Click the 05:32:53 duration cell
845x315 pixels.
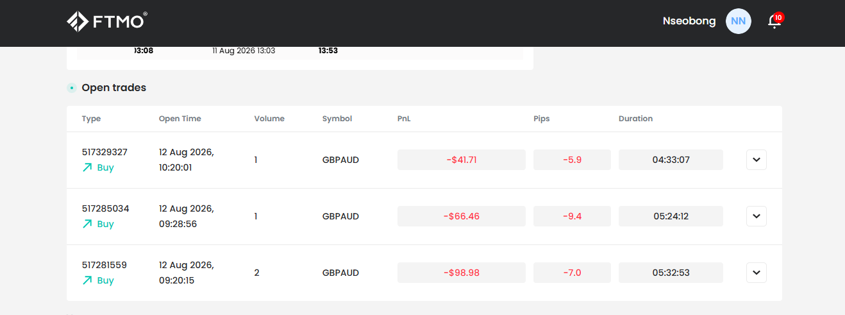coord(671,273)
